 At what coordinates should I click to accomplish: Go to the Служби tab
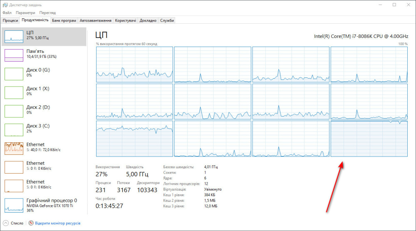(x=167, y=20)
